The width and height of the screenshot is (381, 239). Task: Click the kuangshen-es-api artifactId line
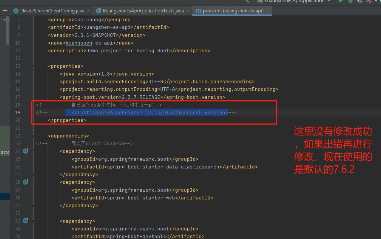[x=108, y=27]
